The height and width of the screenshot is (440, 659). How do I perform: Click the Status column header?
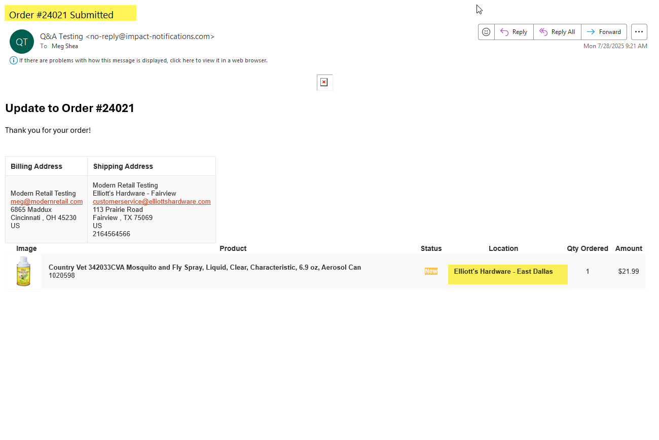(x=431, y=248)
